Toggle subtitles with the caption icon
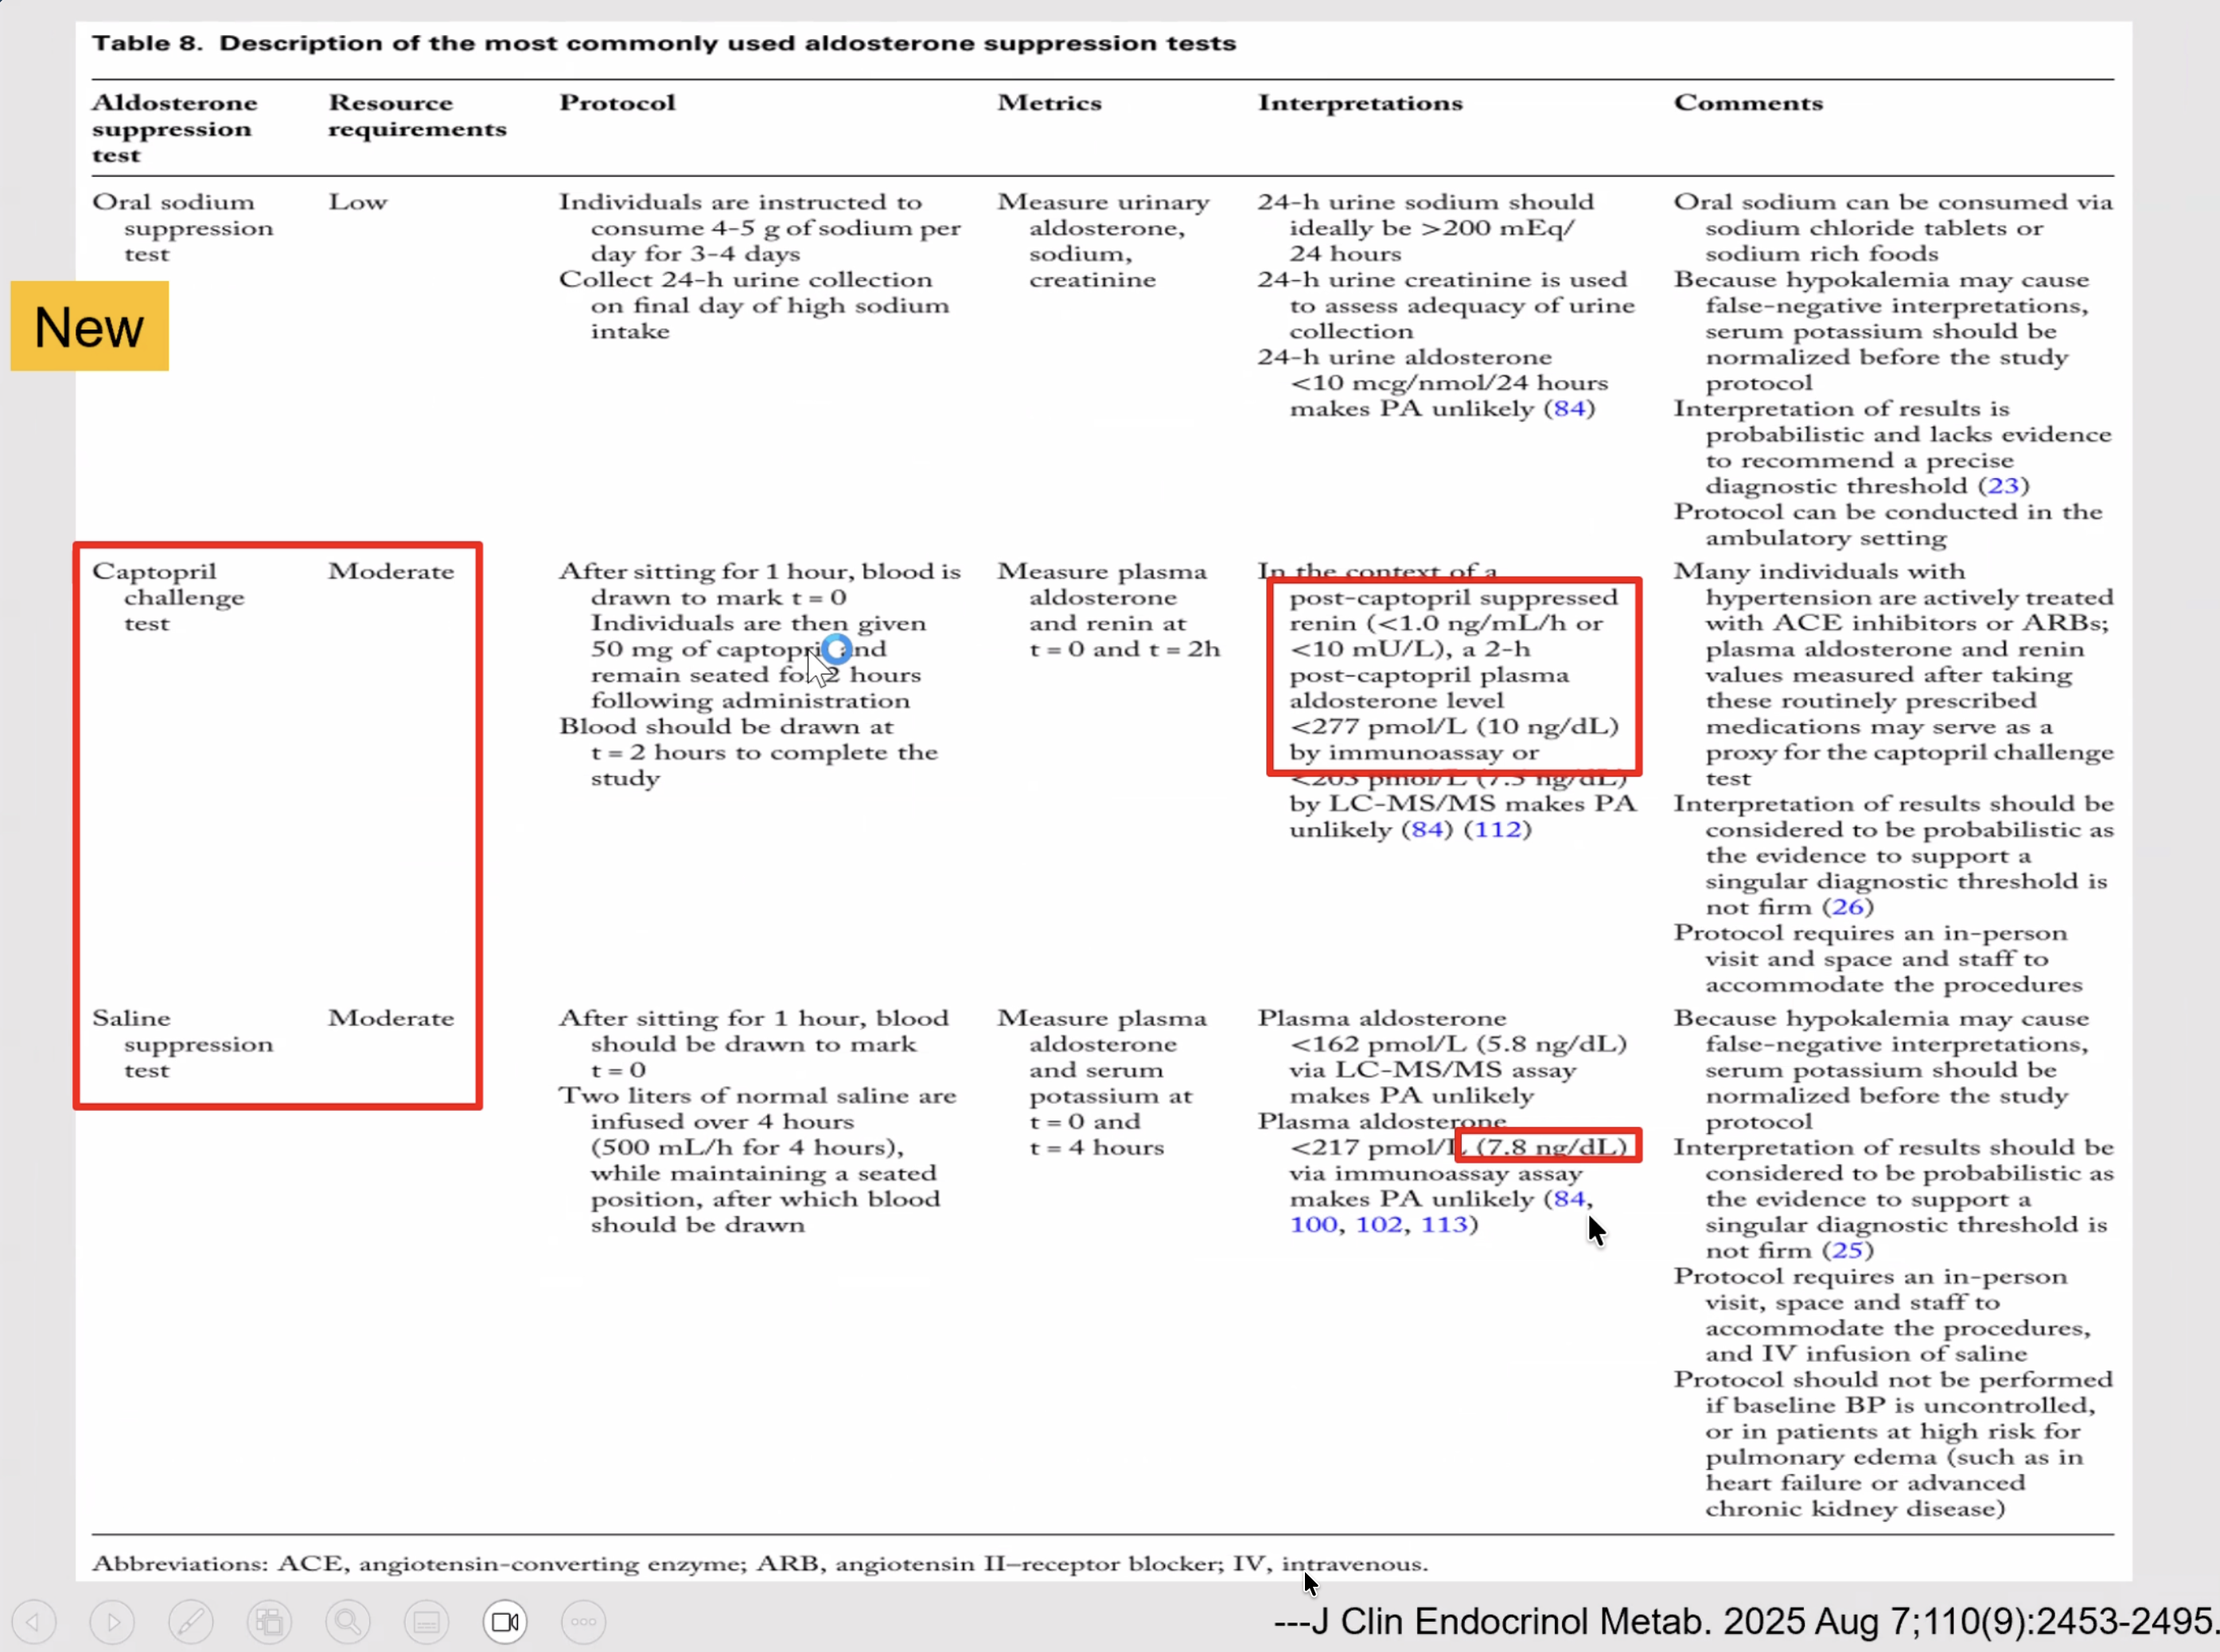Image resolution: width=2220 pixels, height=1652 pixels. pos(426,1622)
